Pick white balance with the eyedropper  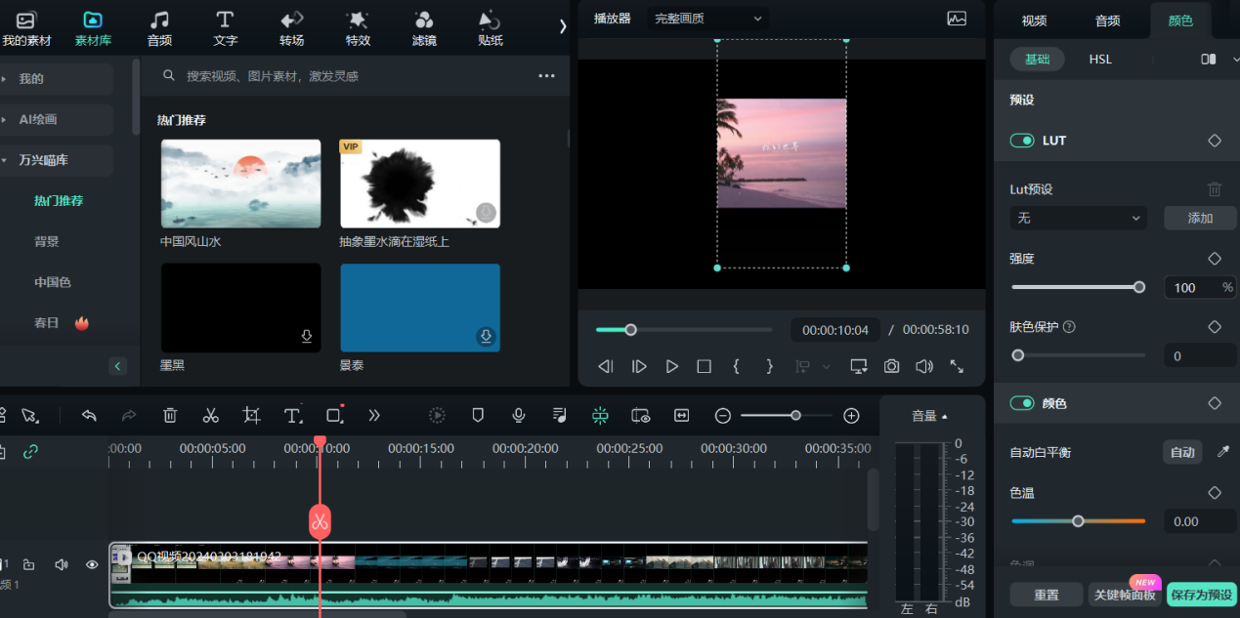[1222, 452]
